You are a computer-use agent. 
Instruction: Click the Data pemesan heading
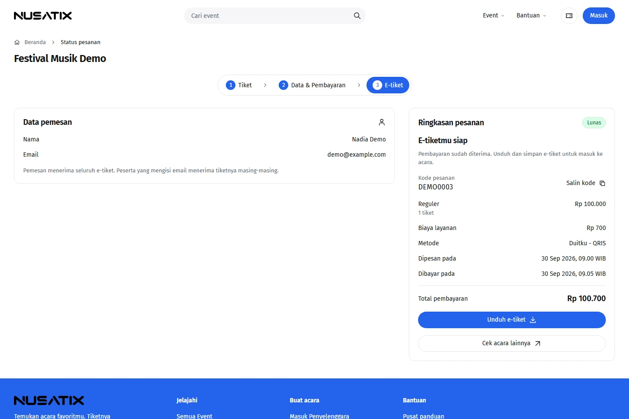[x=48, y=122]
